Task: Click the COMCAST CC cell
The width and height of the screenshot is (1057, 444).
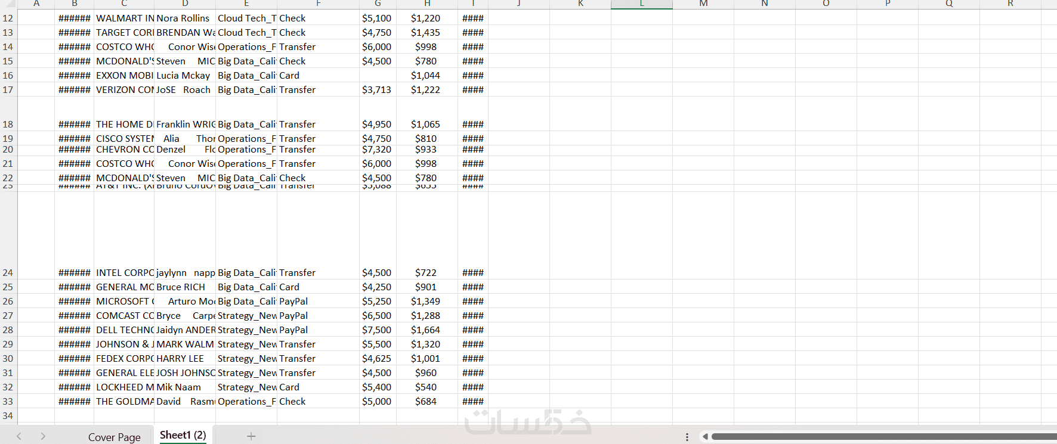Action: [124, 315]
